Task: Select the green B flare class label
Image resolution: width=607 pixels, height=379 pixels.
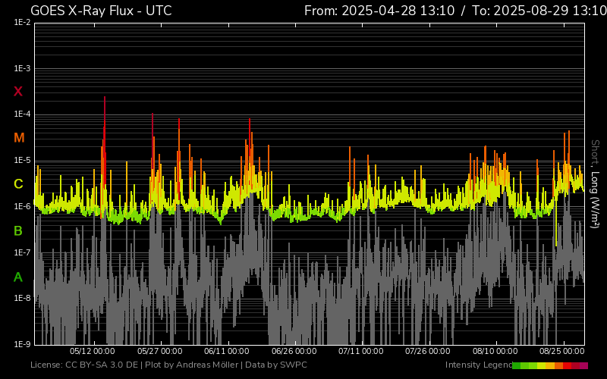Action: tap(18, 230)
